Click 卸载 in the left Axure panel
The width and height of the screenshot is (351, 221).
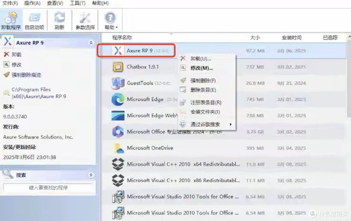[x=17, y=54]
